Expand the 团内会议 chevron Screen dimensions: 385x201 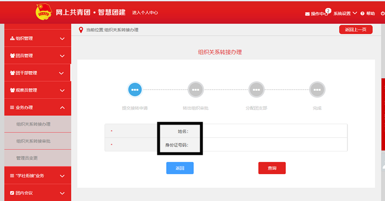[x=63, y=193]
